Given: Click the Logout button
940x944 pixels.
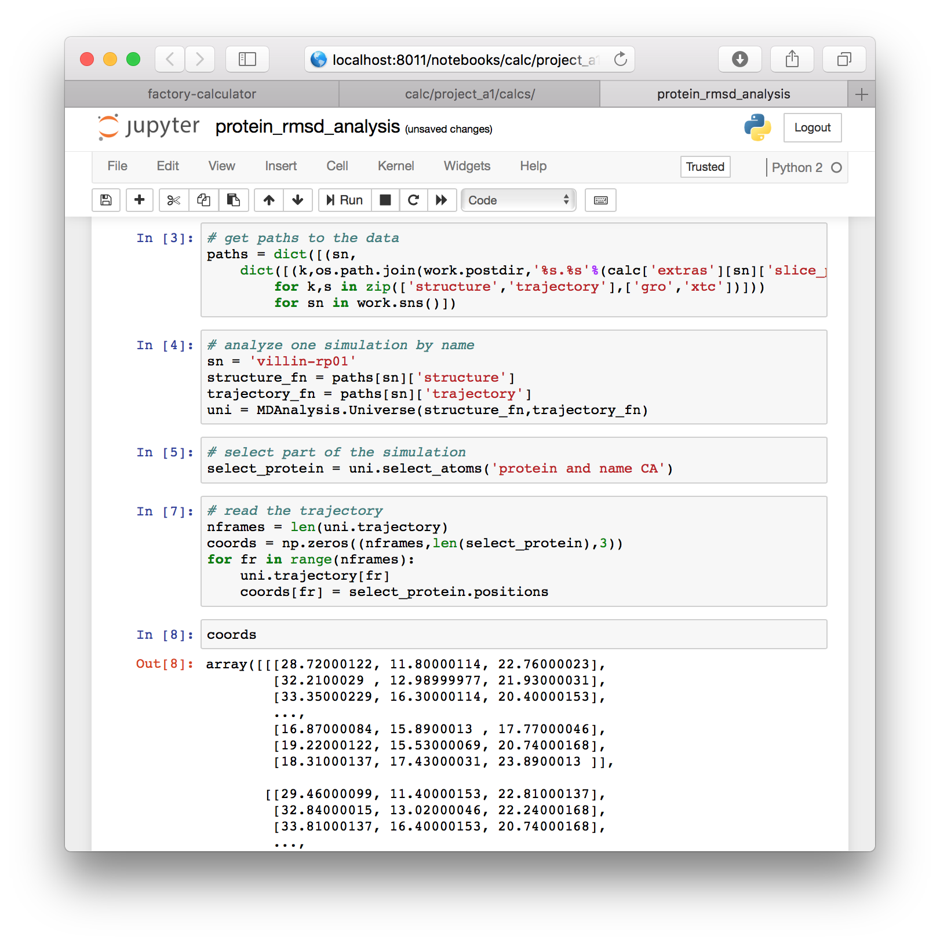Looking at the screenshot, I should [x=813, y=127].
